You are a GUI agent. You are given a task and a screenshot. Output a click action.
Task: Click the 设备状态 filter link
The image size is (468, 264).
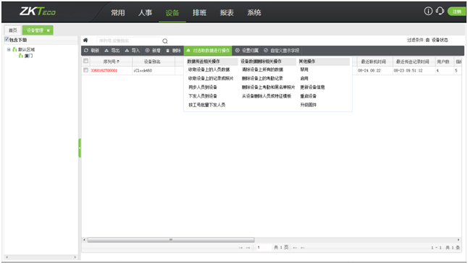pyautogui.click(x=440, y=40)
